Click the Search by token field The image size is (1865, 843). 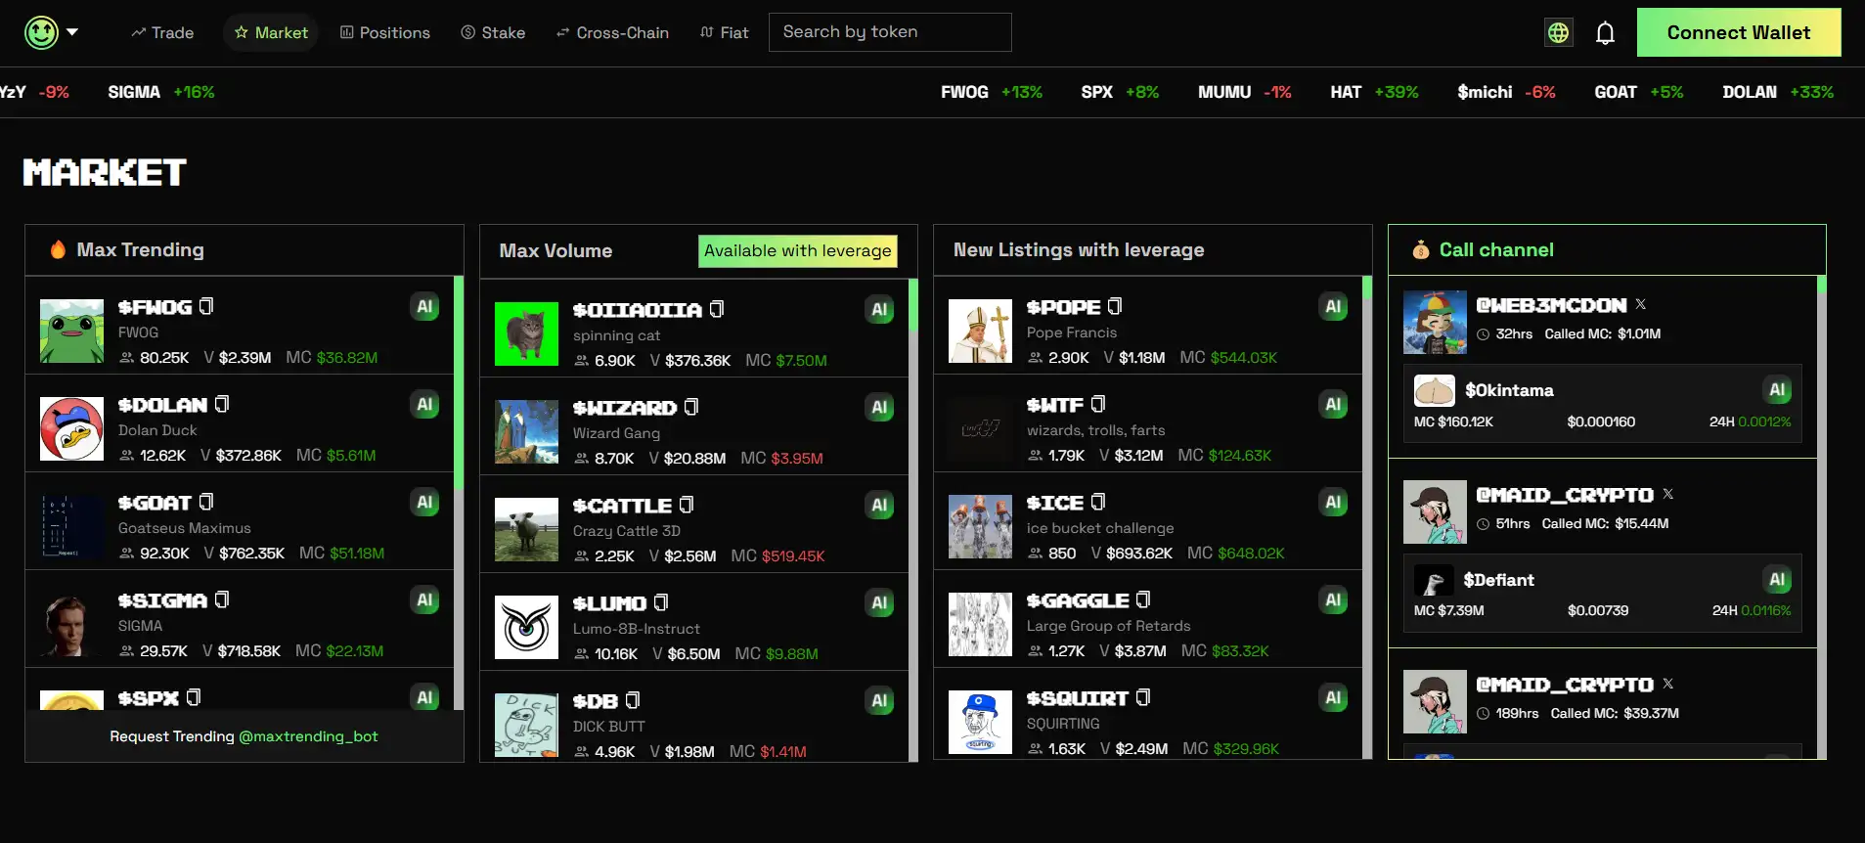tap(889, 32)
